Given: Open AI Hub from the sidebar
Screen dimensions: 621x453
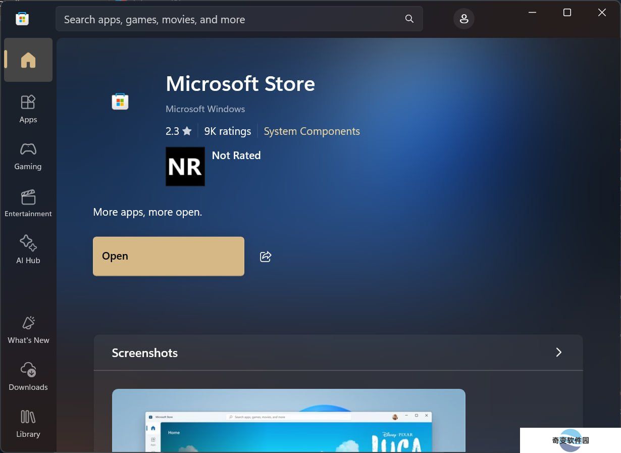Looking at the screenshot, I should (28, 249).
